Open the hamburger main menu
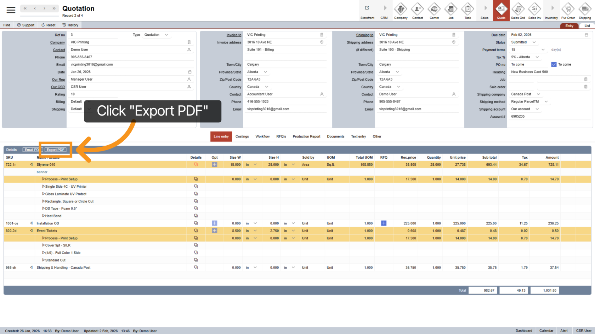Screen dimensions: 595x334 [x=11, y=10]
